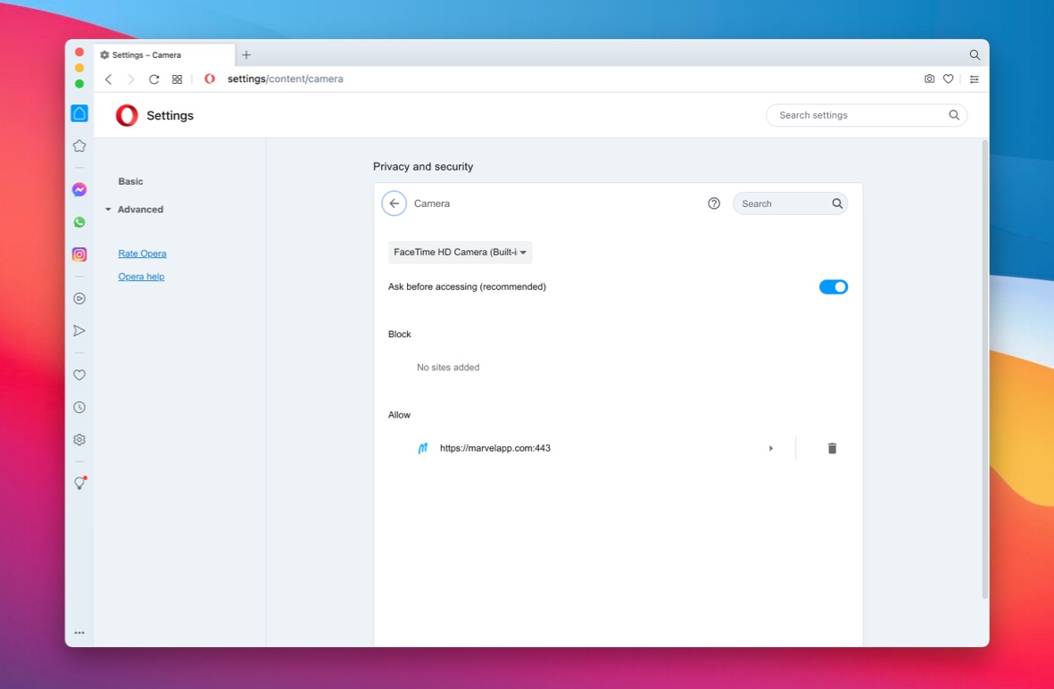The width and height of the screenshot is (1054, 689).
Task: Click the Opera logo in the address bar
Action: [x=210, y=79]
